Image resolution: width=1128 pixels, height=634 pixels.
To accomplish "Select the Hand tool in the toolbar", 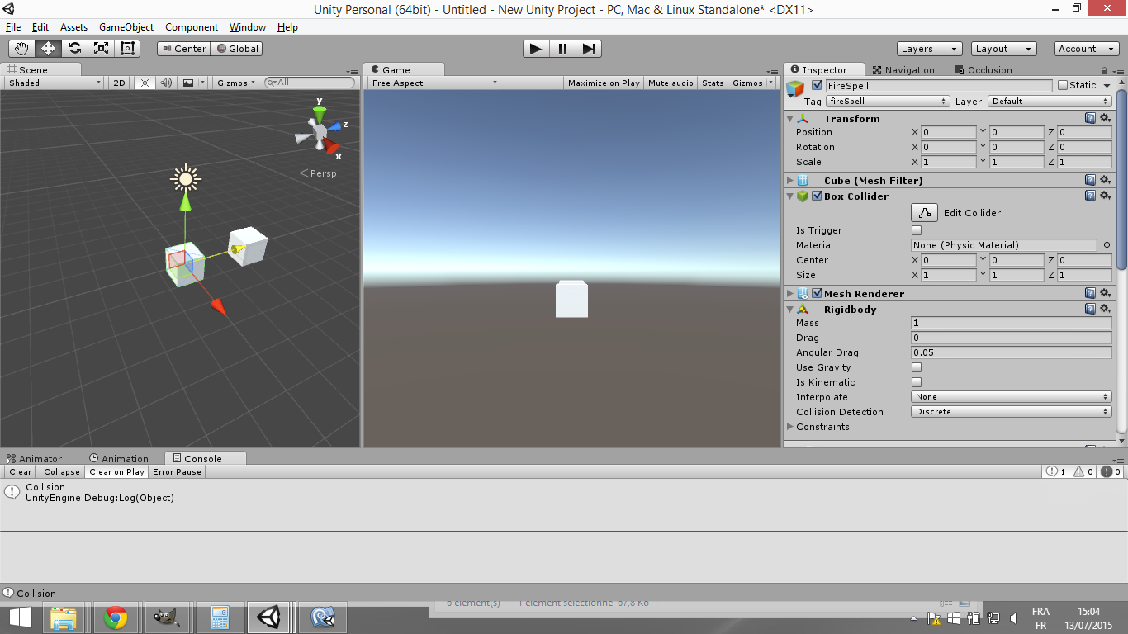I will point(21,49).
